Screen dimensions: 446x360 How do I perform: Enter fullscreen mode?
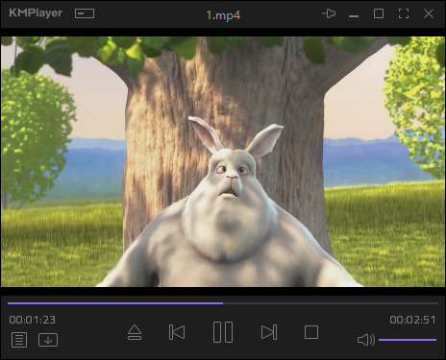pyautogui.click(x=404, y=13)
